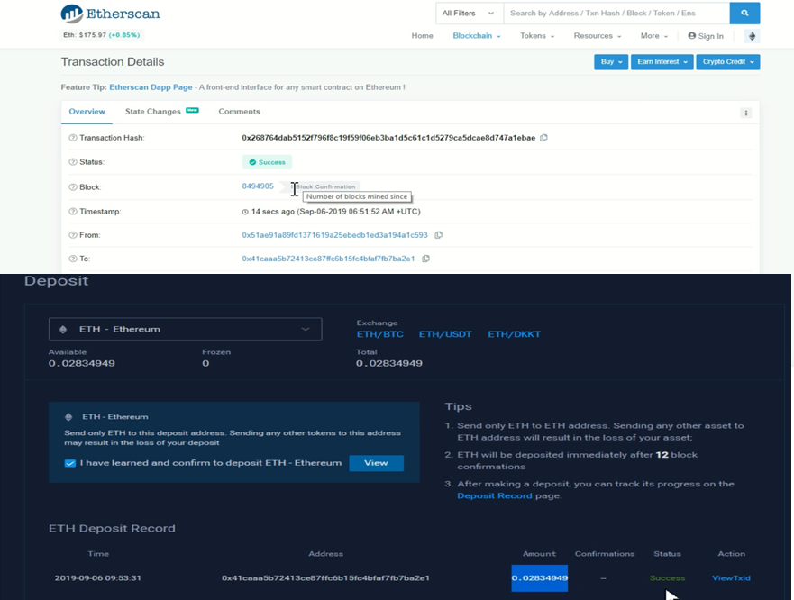Click block number 8494905 link
The width and height of the screenshot is (794, 600).
258,186
